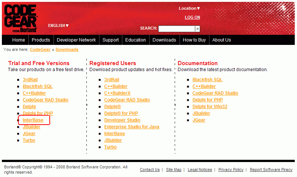Open Delphi for PHP under Documentation
Viewport: 297px width, 177px height.
(208, 100)
